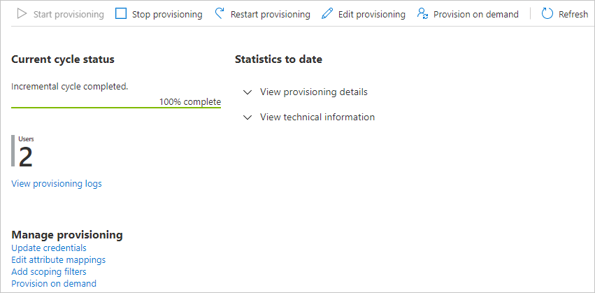This screenshot has width=595, height=293.
Task: Click the Restart provisioning arrow icon
Action: pos(220,14)
